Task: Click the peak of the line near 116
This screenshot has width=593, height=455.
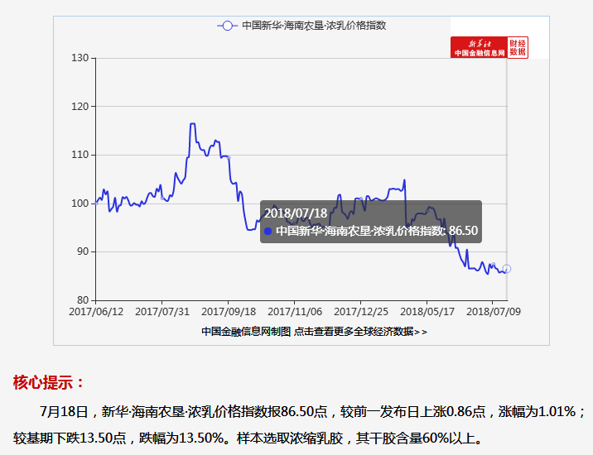Action: tap(192, 123)
